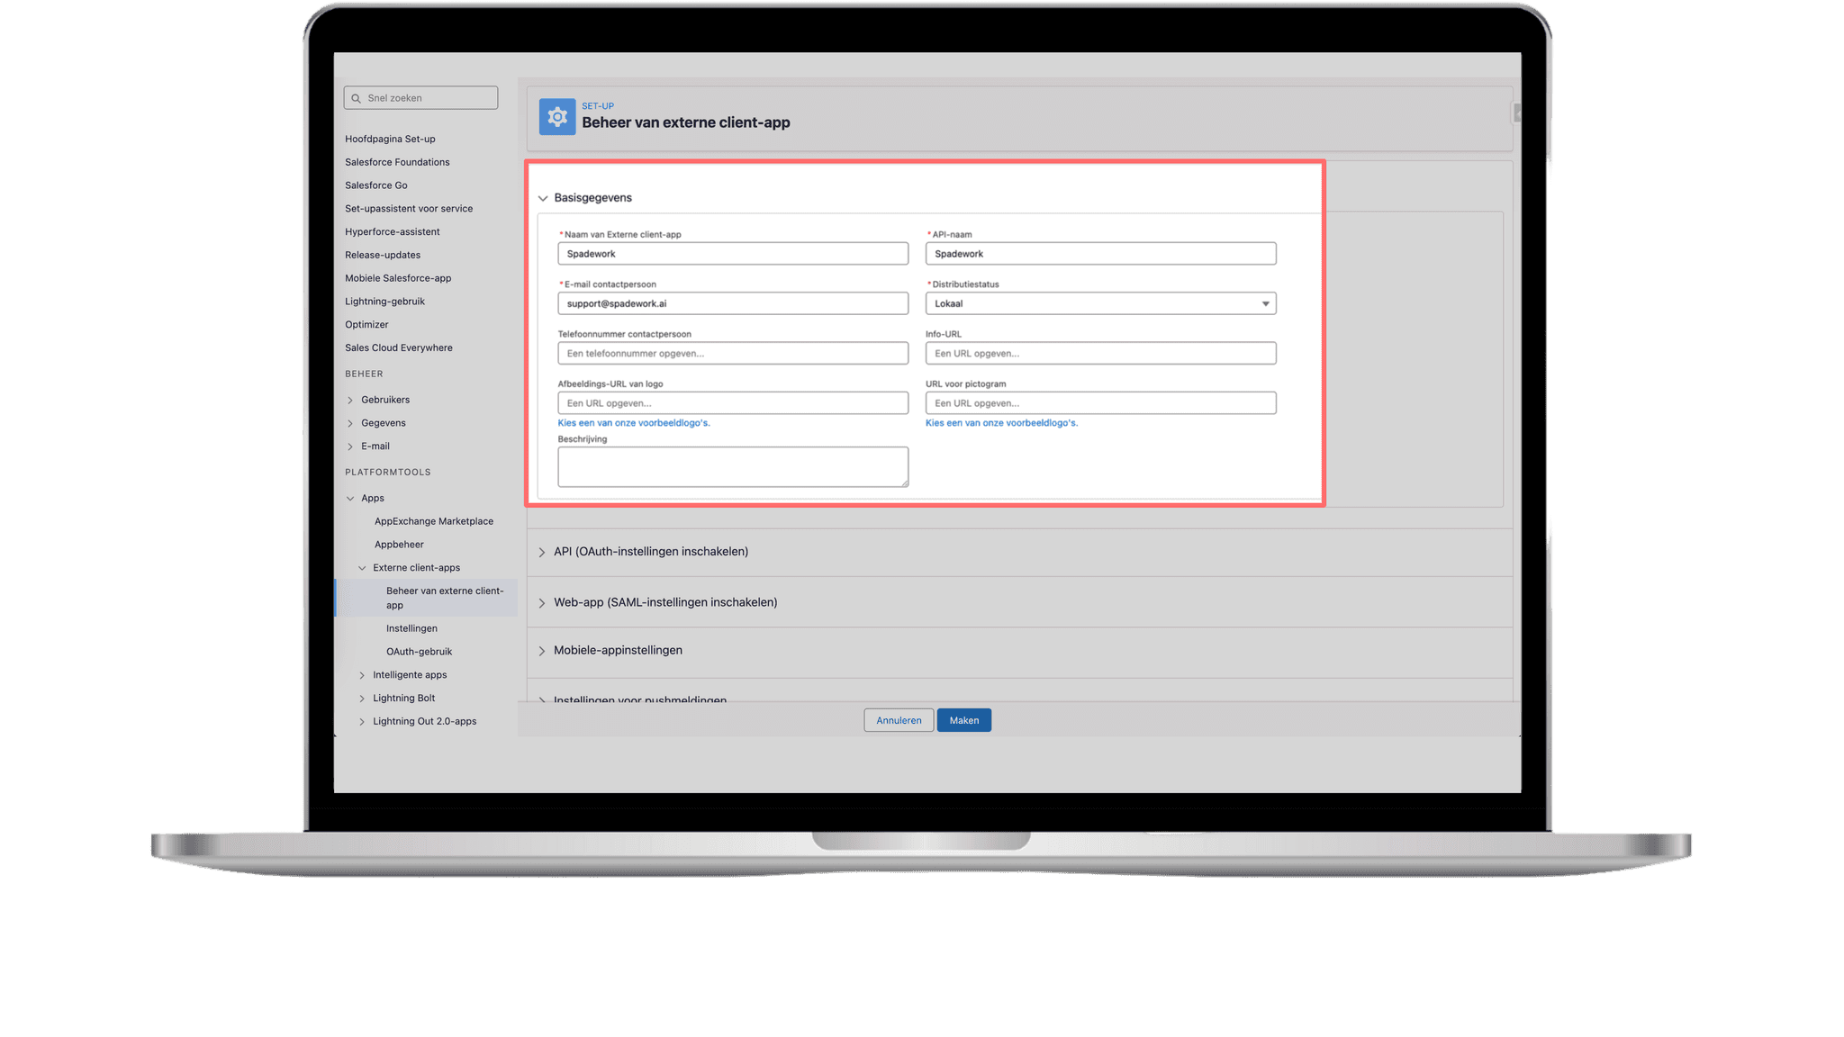The height and width of the screenshot is (1037, 1844).
Task: Collapse the Apps tree chevron
Action: pos(350,499)
